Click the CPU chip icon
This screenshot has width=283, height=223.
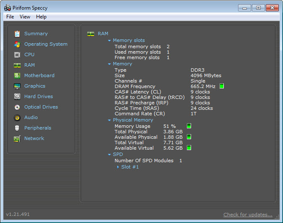pos(17,54)
